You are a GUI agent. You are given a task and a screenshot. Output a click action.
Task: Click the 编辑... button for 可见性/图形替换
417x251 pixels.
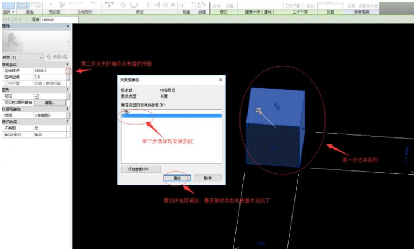tap(48, 102)
